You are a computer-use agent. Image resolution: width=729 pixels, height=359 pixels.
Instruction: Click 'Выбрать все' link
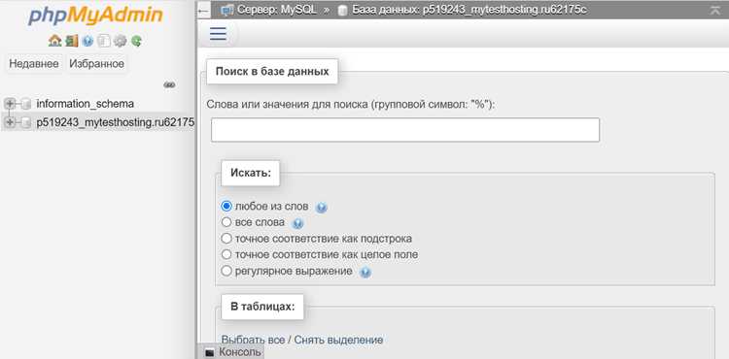pos(253,340)
